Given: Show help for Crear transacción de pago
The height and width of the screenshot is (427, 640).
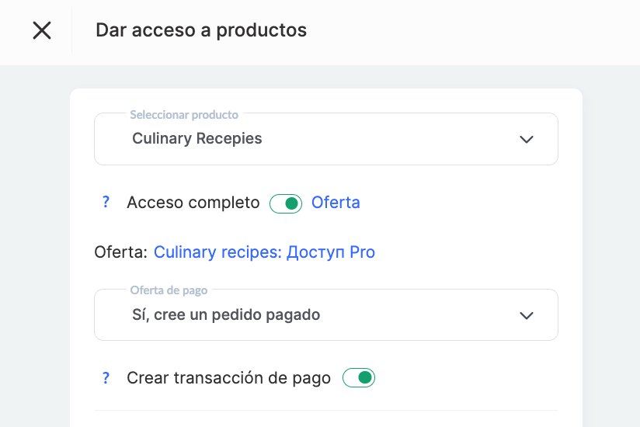Looking at the screenshot, I should pyautogui.click(x=106, y=378).
